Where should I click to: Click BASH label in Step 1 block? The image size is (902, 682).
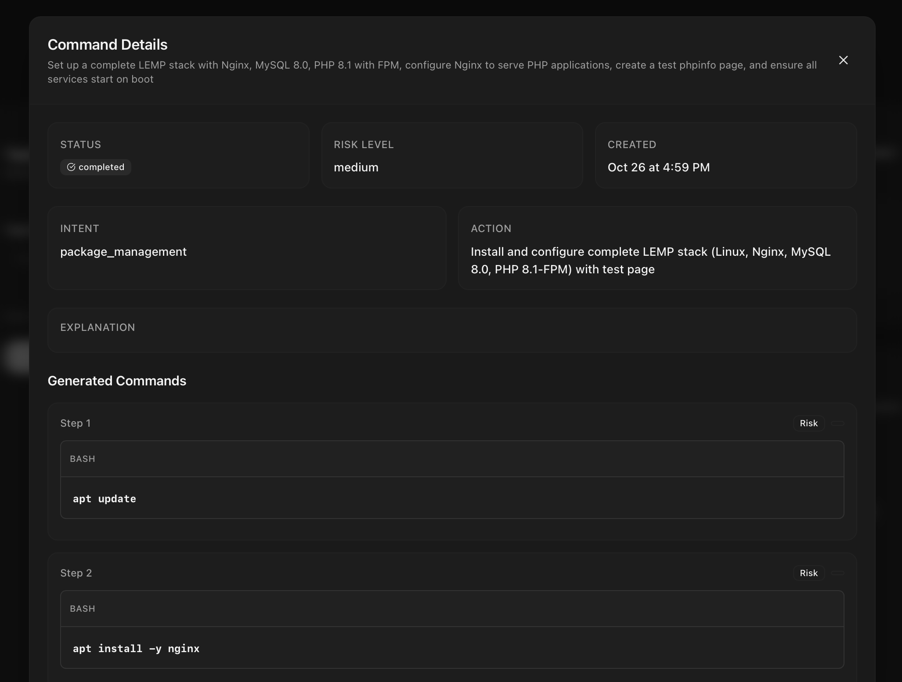(x=83, y=459)
